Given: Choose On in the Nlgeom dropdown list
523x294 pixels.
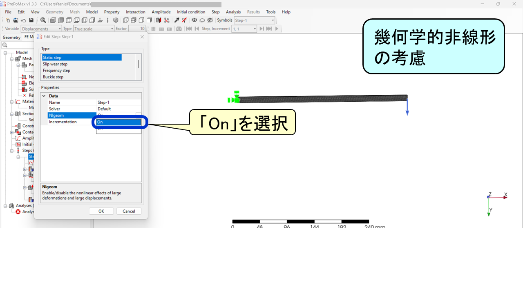Looking at the screenshot, I should [x=118, y=122].
